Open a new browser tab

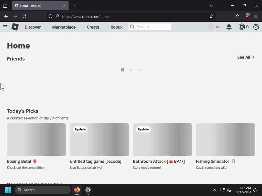click(74, 6)
